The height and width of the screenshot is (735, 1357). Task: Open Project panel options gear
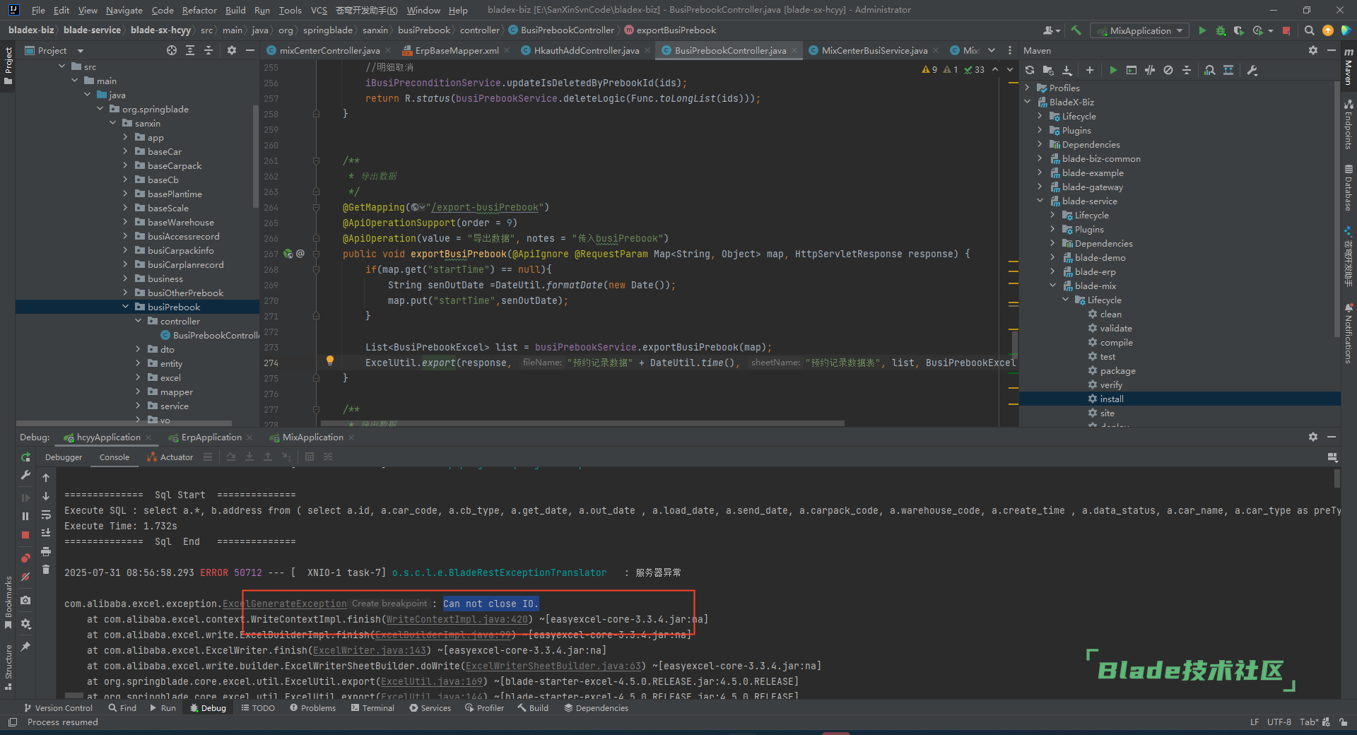(232, 50)
